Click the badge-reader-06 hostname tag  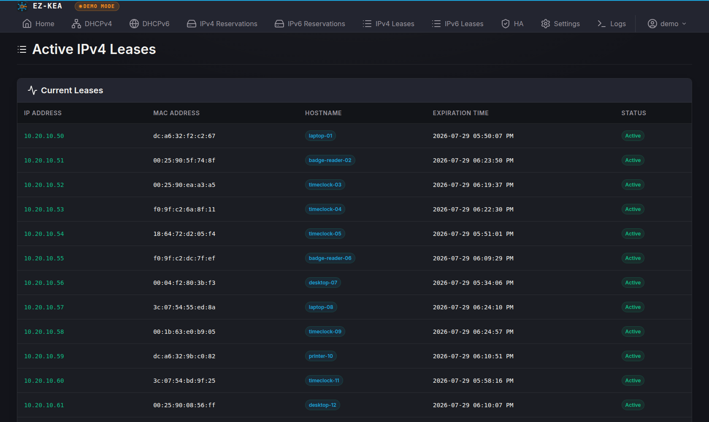[x=330, y=258]
